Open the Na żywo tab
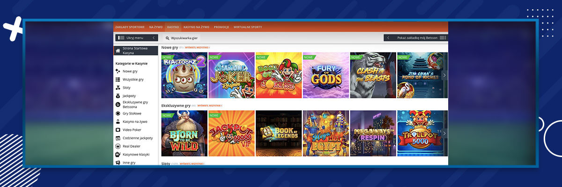The height and width of the screenshot is (187, 562). (156, 27)
